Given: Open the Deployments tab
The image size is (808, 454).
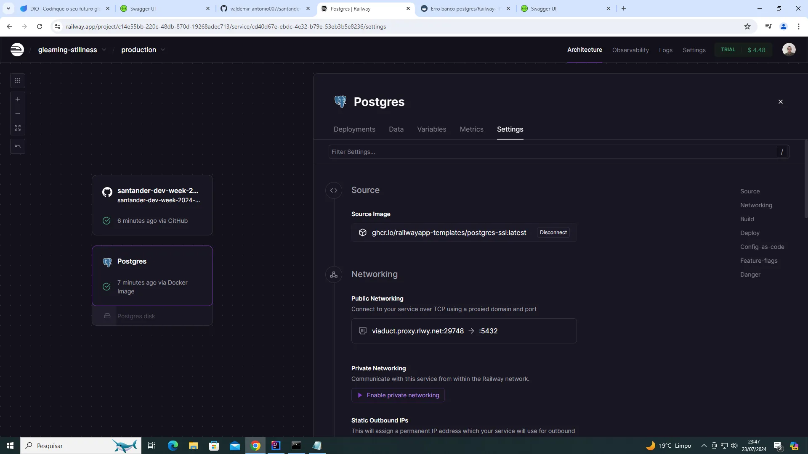Looking at the screenshot, I should (354, 129).
